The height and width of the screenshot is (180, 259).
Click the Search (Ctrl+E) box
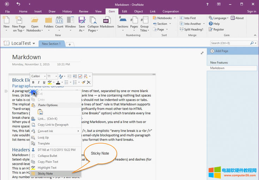tap(230, 43)
